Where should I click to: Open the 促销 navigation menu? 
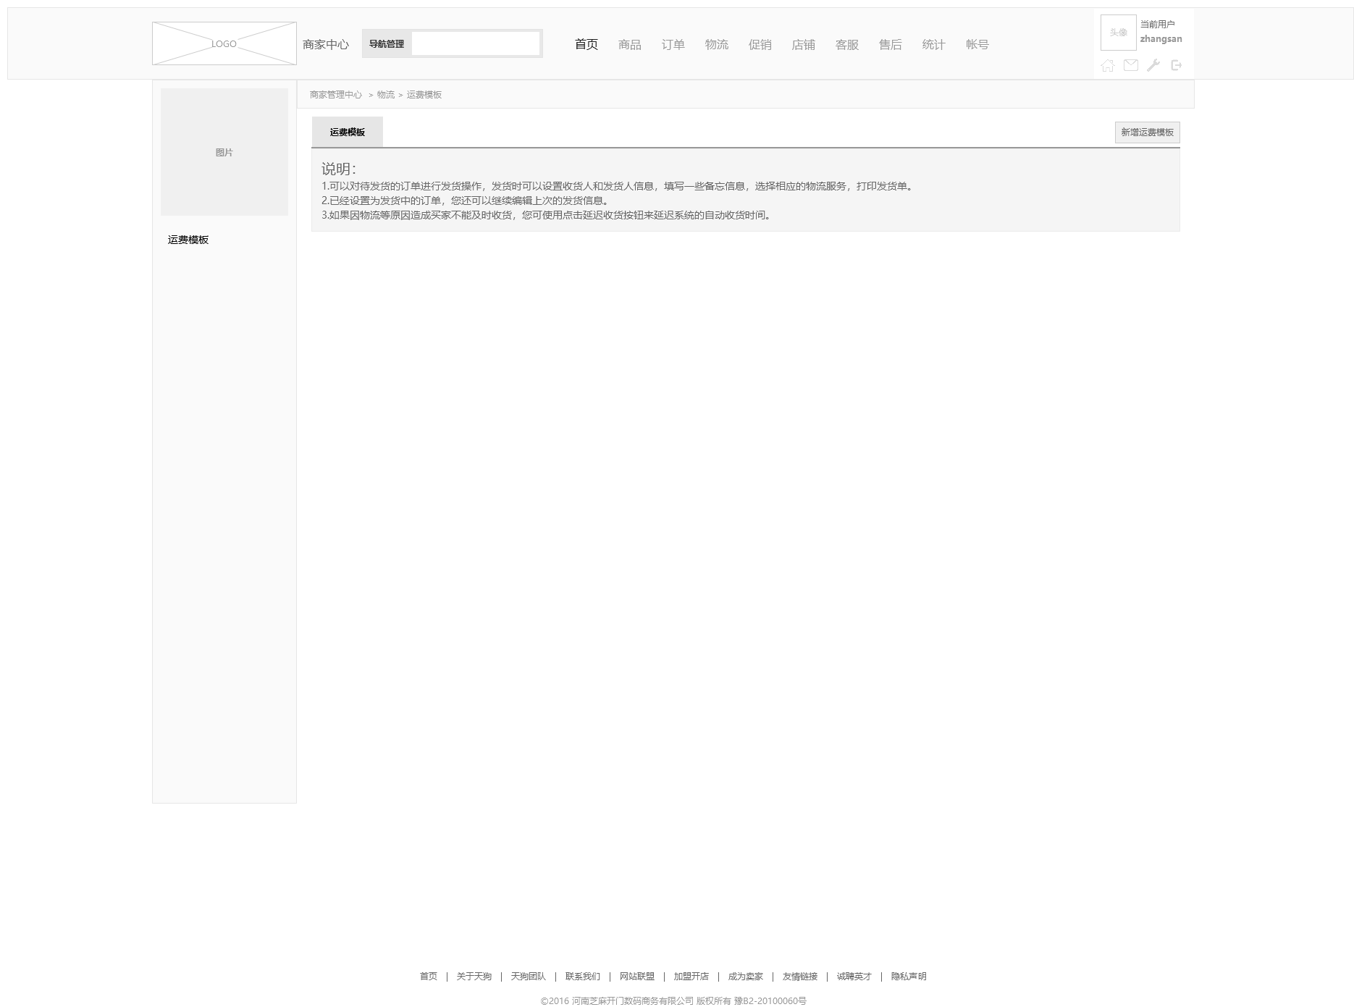point(760,44)
